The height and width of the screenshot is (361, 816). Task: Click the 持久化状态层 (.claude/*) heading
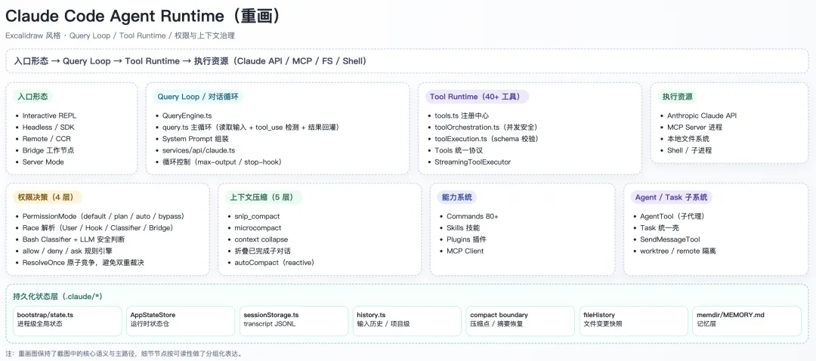click(x=57, y=297)
